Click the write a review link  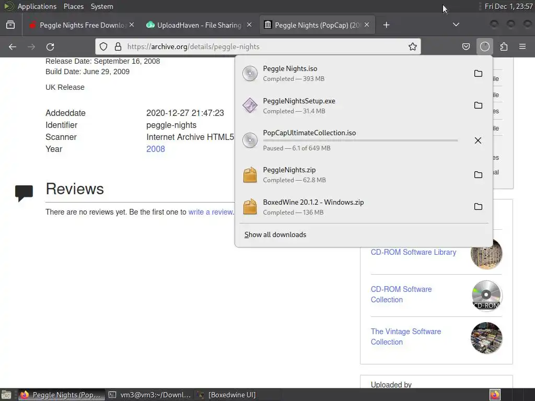211,212
